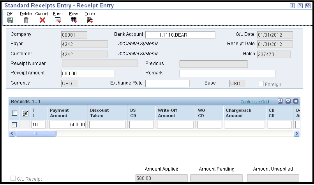The height and width of the screenshot is (185, 314).
Task: Toggle the G/L Receipt checkbox
Action: pyautogui.click(x=13, y=178)
